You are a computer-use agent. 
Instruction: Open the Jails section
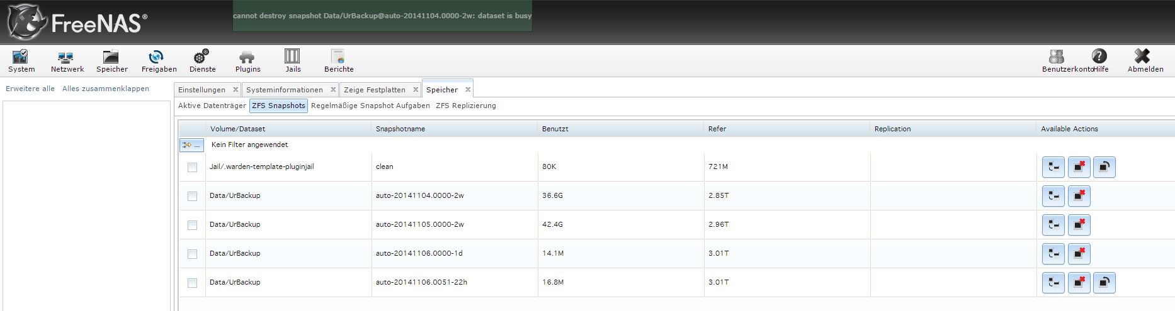coord(293,61)
